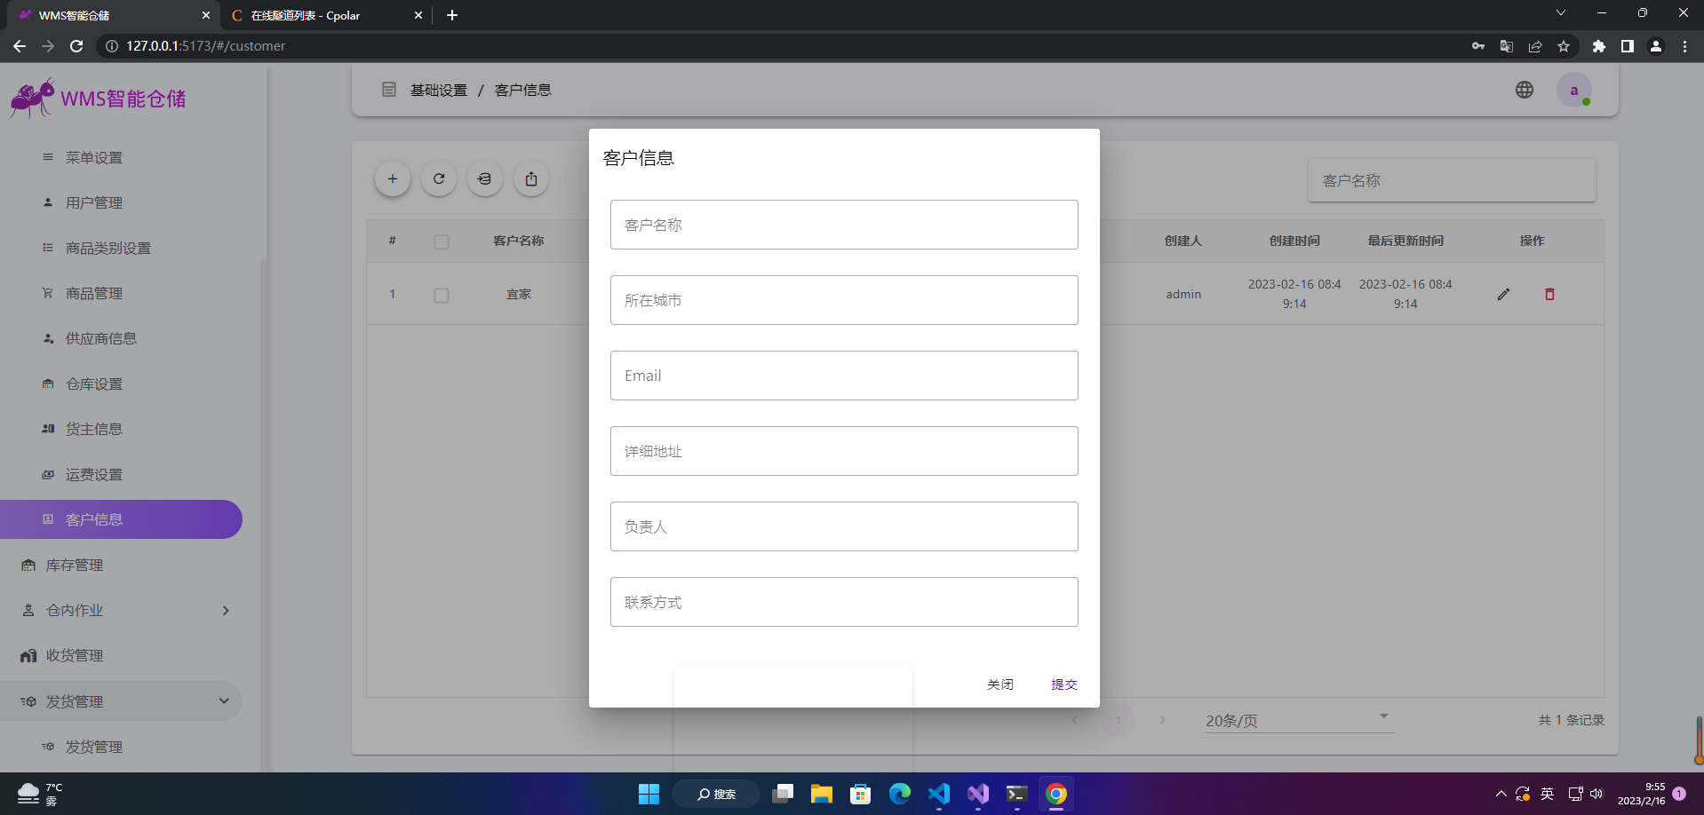Open a new browser tab
Image resolution: width=1704 pixels, height=815 pixels.
[452, 15]
